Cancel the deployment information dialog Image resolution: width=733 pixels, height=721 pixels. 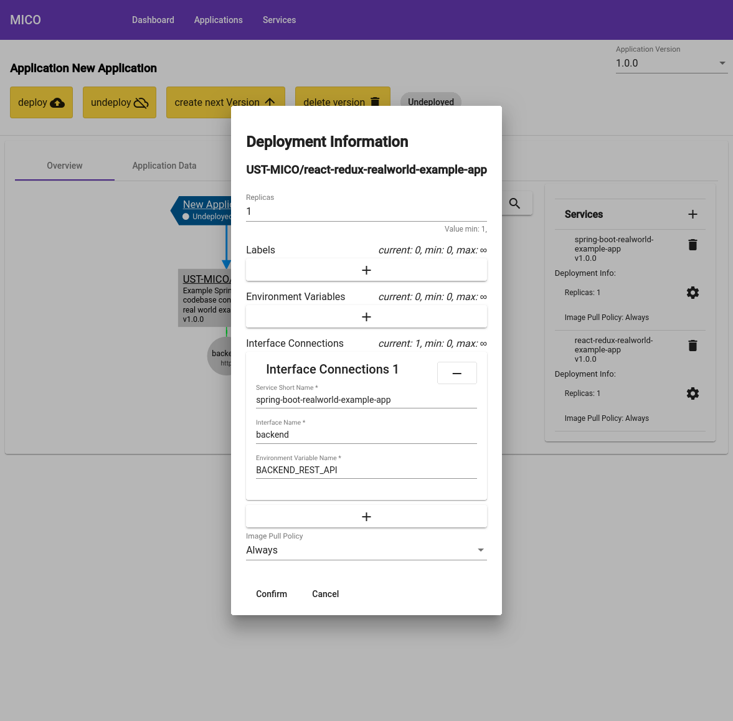point(325,594)
